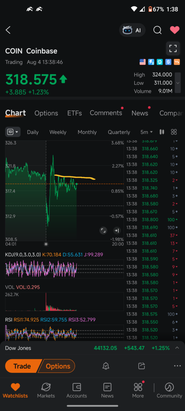Go to Markets bottom tab
Screen dimensions: 185x411
[x=46, y=391]
